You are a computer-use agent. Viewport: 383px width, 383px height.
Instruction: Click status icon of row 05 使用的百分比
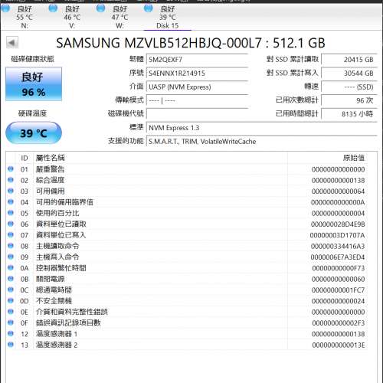click(11, 213)
